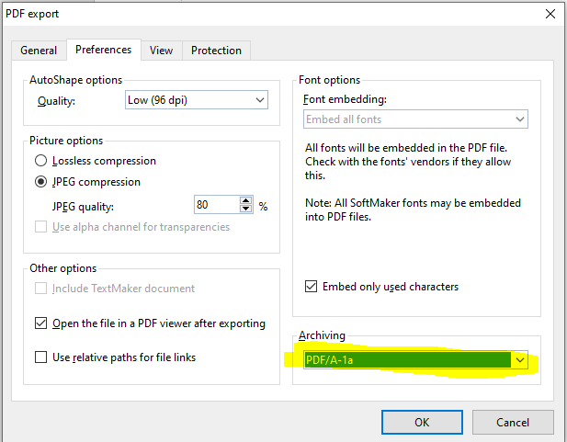Choose JPEG compression radio button
The width and height of the screenshot is (567, 442).
[x=41, y=182]
